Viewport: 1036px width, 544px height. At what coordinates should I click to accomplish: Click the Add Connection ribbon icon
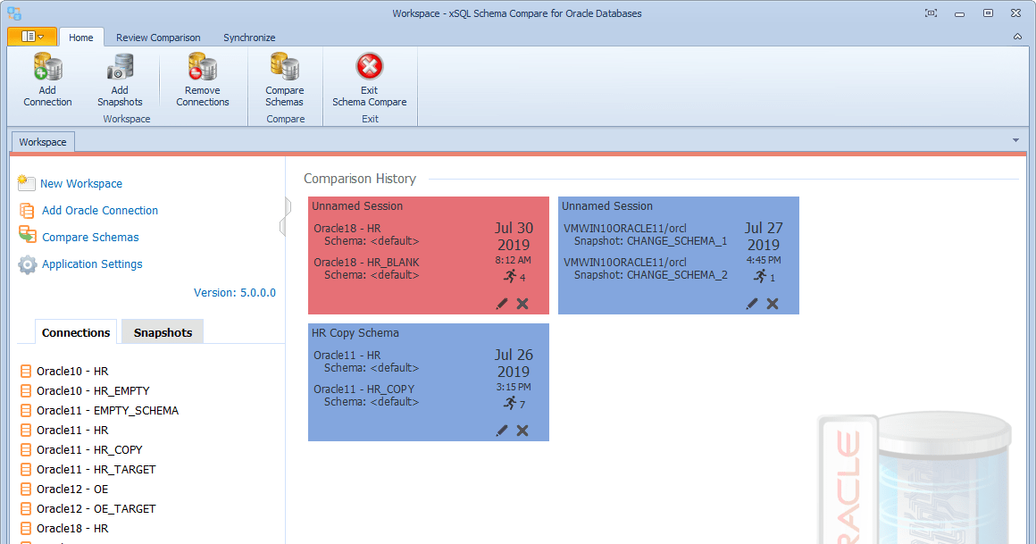[47, 67]
